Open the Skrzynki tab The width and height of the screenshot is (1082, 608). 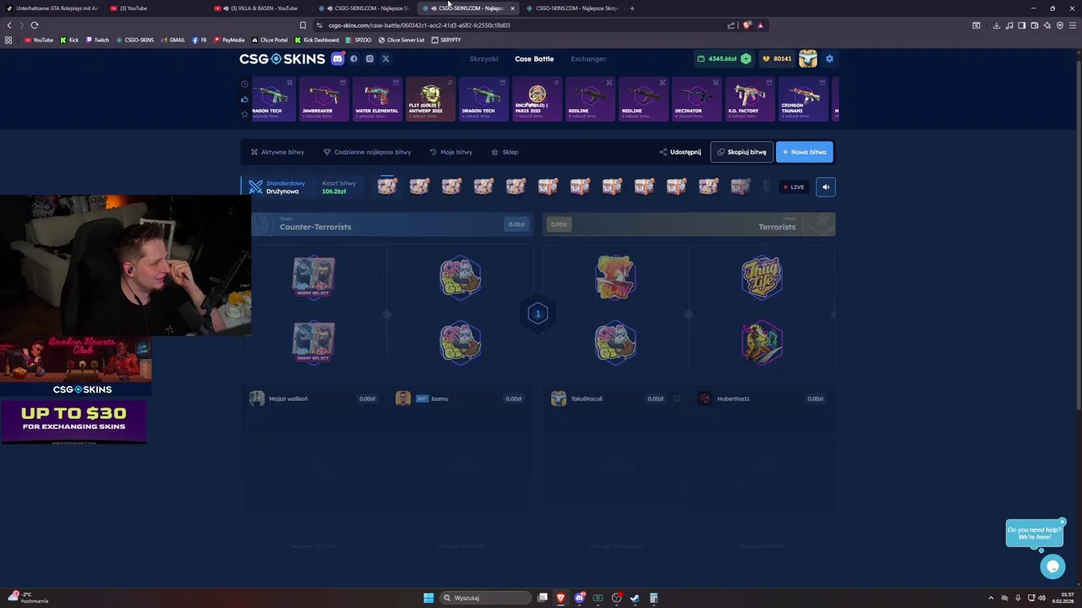(484, 59)
